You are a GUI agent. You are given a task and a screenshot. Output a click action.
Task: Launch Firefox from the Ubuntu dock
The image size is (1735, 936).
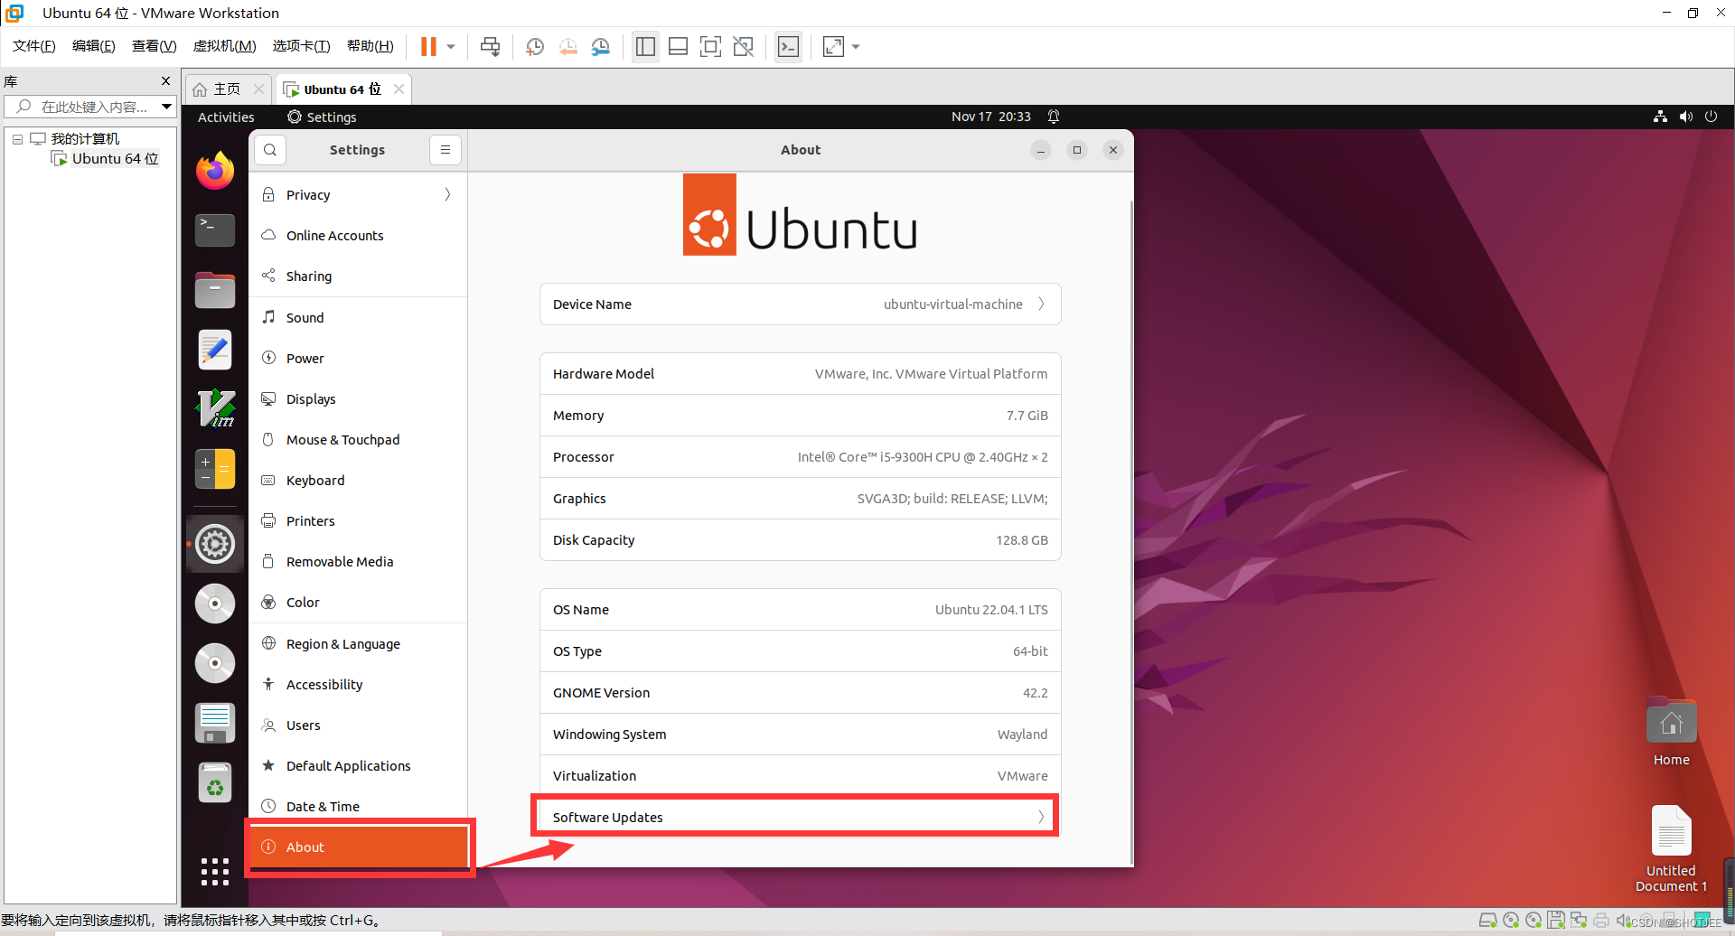coord(214,170)
